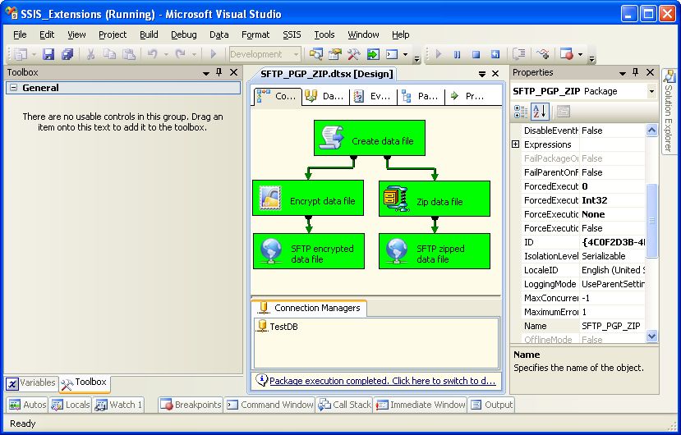
Task: Open the Watch 1 window tab
Action: coord(118,405)
